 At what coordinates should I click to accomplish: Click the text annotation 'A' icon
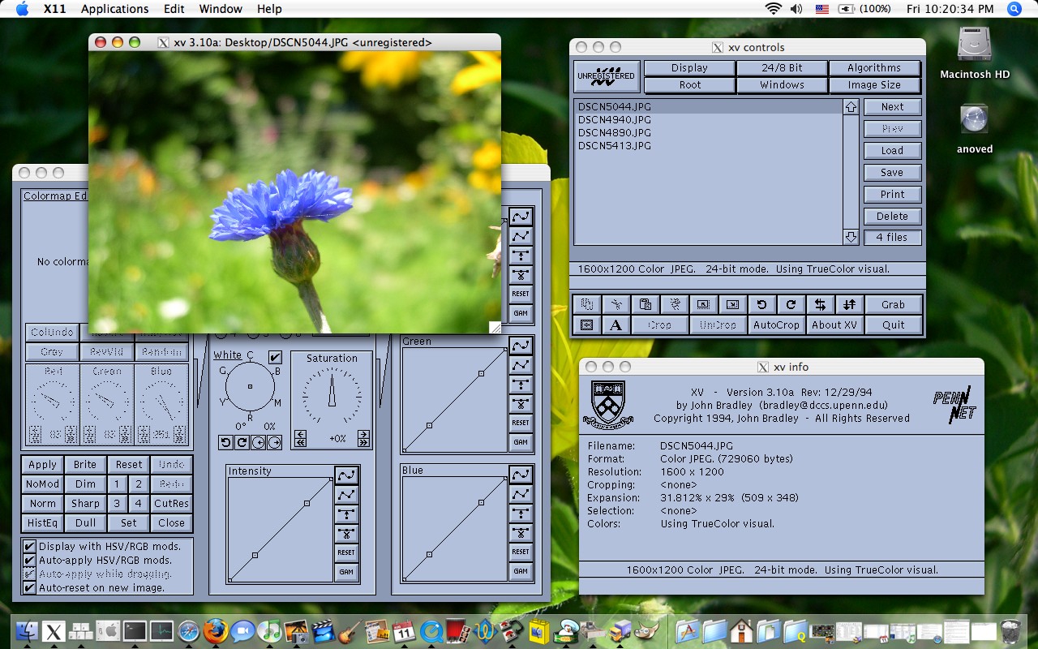point(616,324)
